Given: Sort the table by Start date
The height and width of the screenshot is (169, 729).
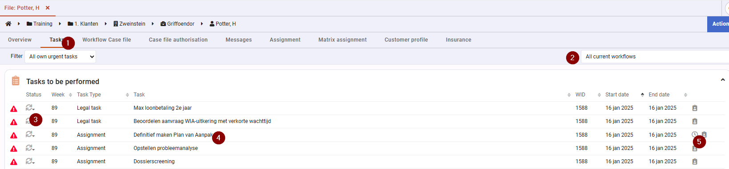Looking at the screenshot, I should click(x=617, y=95).
